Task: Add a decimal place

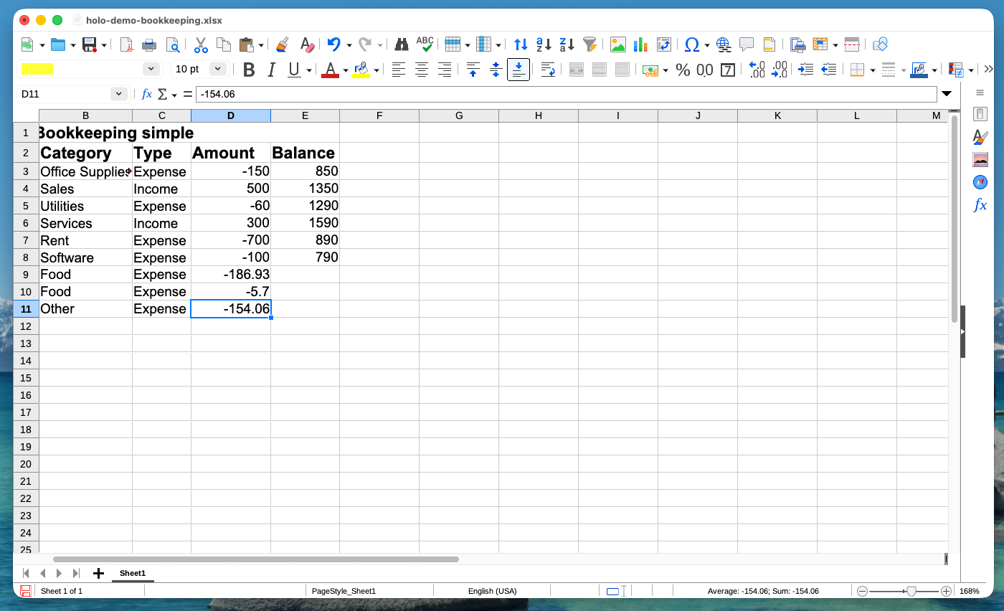Action: [757, 70]
